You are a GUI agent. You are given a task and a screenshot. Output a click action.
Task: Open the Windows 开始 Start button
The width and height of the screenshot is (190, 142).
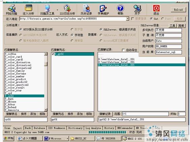9,138
